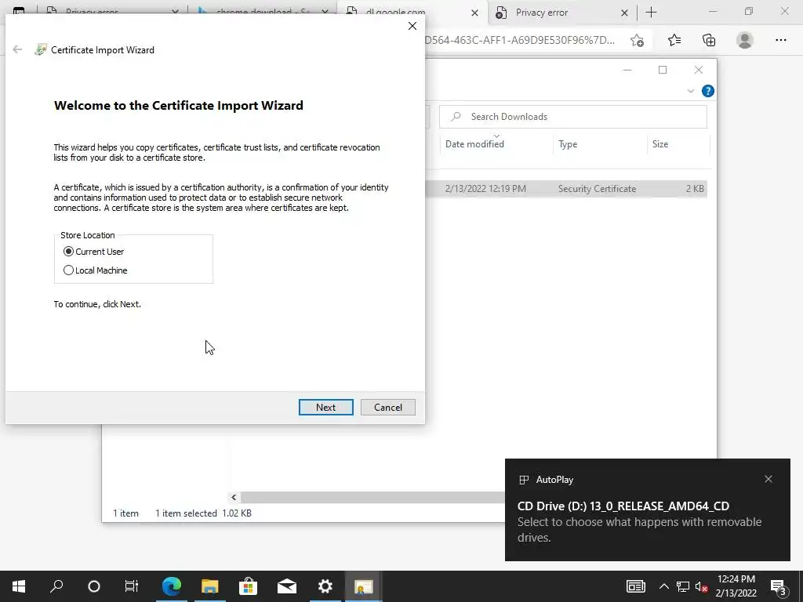Click the Explorer scrollbar left arrow
This screenshot has height=602, width=803.
234,497
